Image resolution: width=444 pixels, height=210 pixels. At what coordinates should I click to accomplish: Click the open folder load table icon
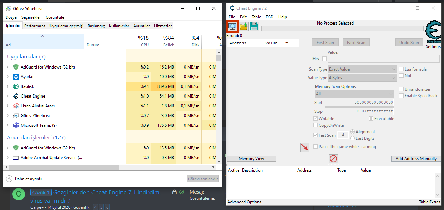click(244, 27)
